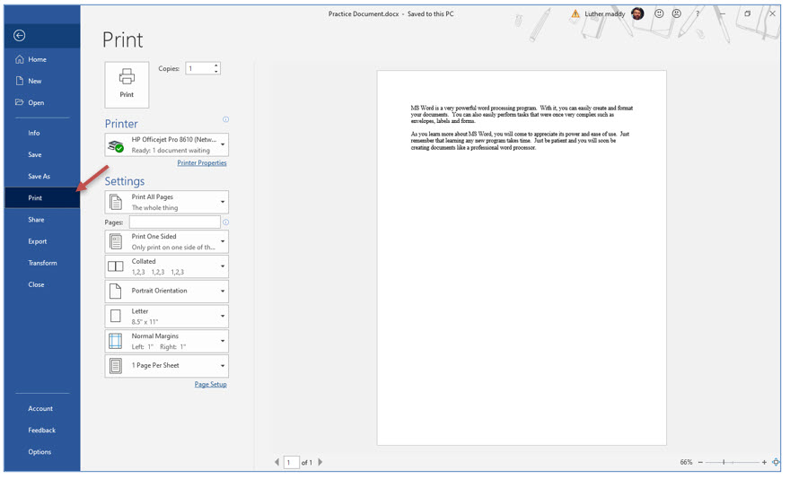Image resolution: width=790 pixels, height=479 pixels.
Task: Click the user profile picture
Action: click(x=639, y=13)
